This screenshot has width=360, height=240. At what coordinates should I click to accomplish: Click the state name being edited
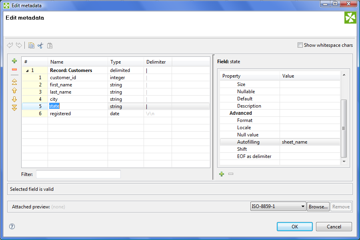54,106
